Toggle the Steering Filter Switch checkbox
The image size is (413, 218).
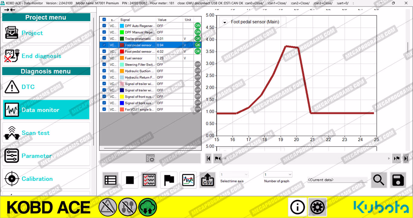[x=104, y=65]
